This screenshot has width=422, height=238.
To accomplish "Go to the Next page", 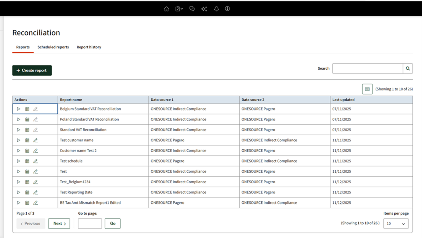I will [59, 223].
